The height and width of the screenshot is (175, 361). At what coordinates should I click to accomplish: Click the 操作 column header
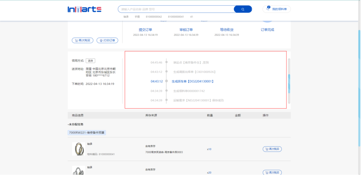[265, 116]
